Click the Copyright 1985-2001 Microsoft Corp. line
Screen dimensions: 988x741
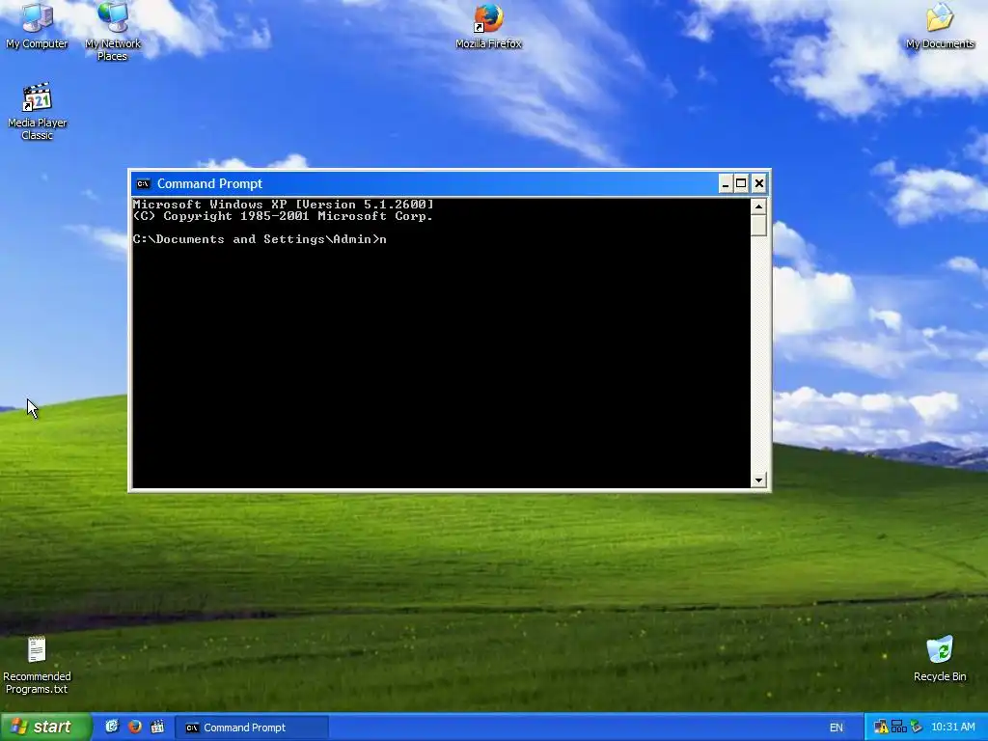tap(283, 216)
